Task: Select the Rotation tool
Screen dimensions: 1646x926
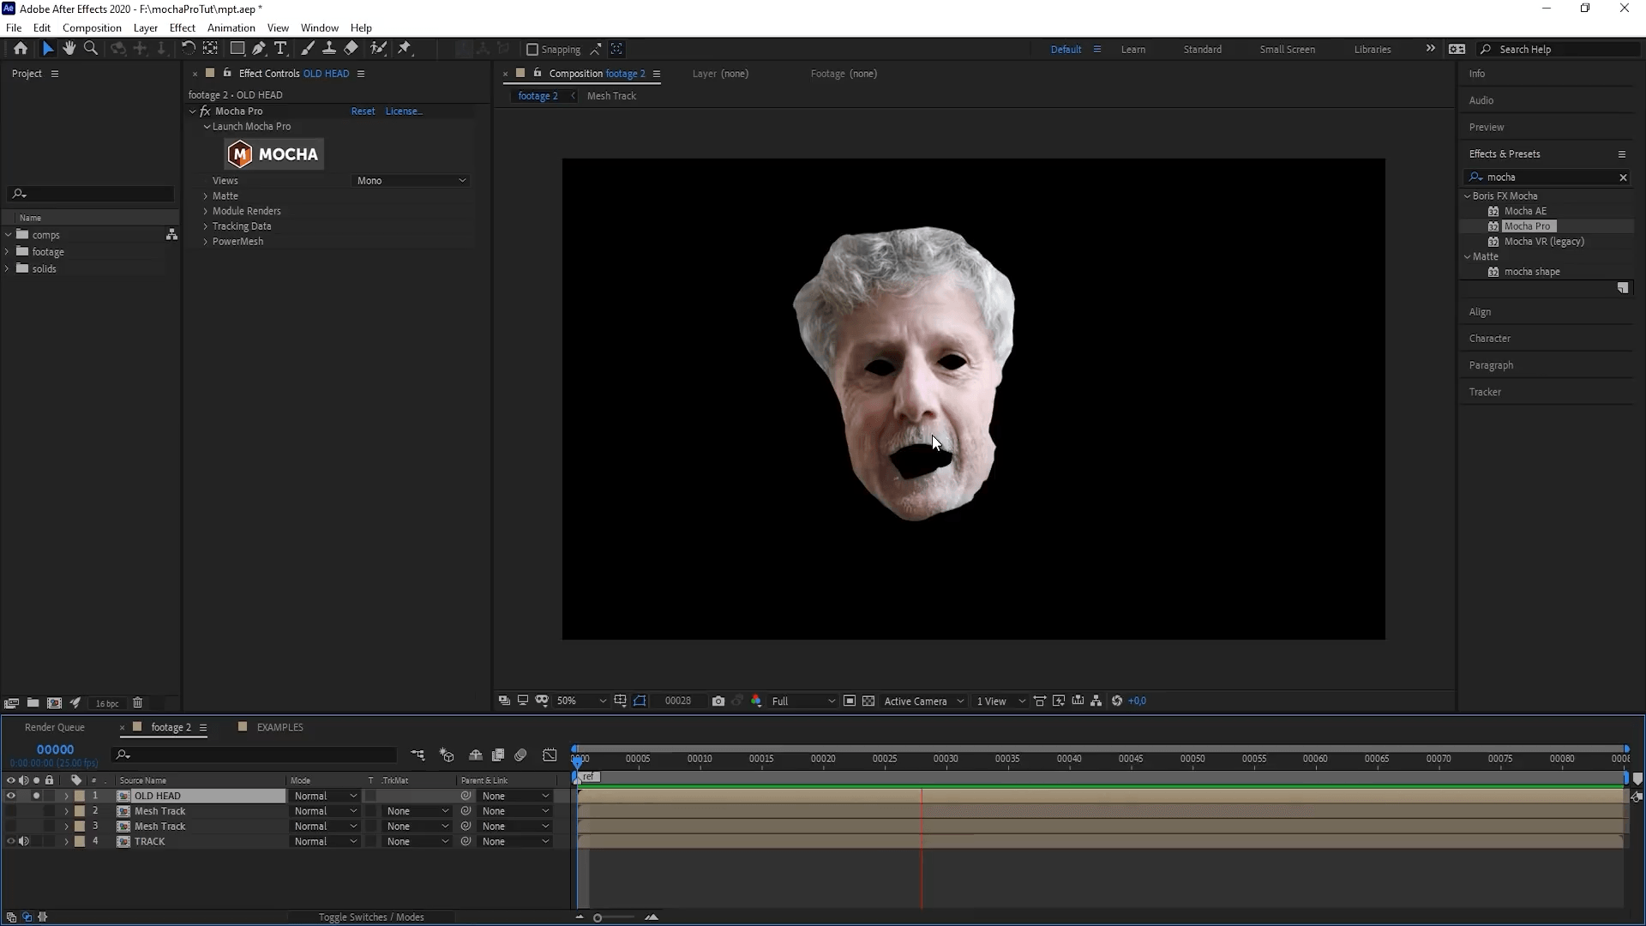Action: point(188,49)
